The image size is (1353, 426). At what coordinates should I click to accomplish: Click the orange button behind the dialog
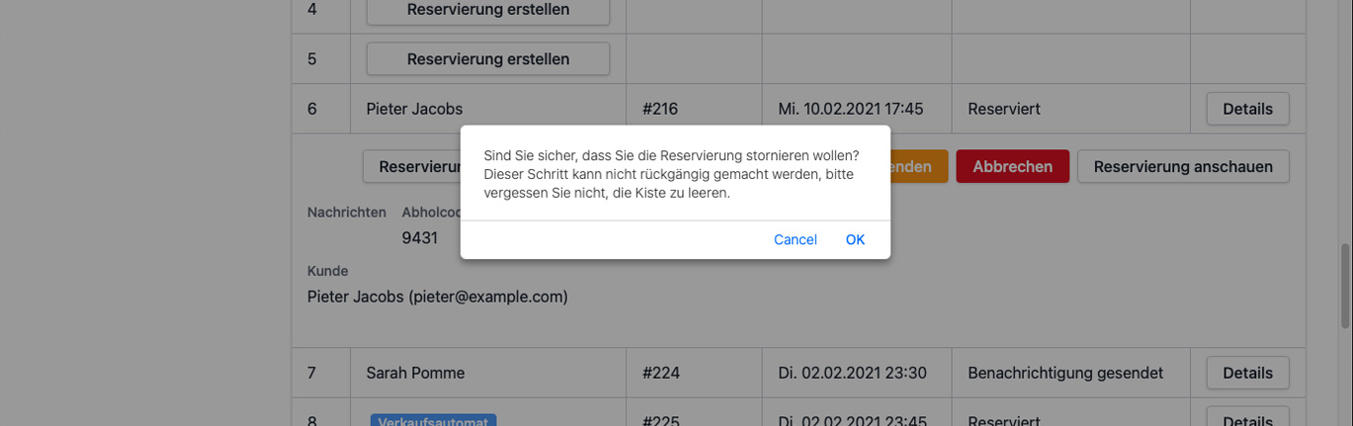coord(919,167)
